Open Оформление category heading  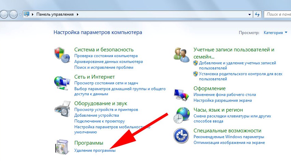[210, 88]
